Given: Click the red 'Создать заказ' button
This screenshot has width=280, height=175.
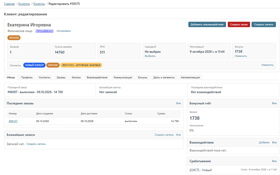Looking at the screenshot, I should point(239,24).
